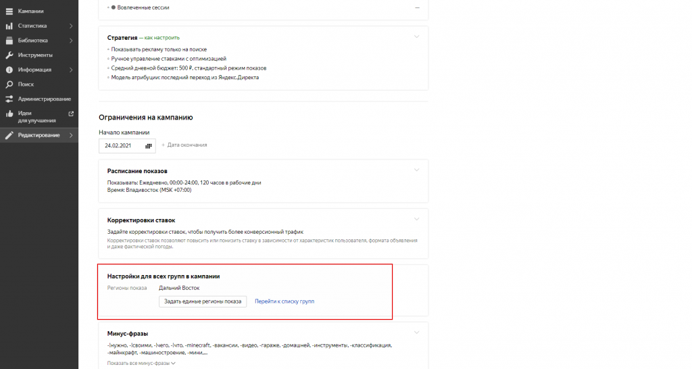This screenshot has height=369, width=692.
Task: Expand the Статистика submenu arrow
Action: [x=71, y=26]
